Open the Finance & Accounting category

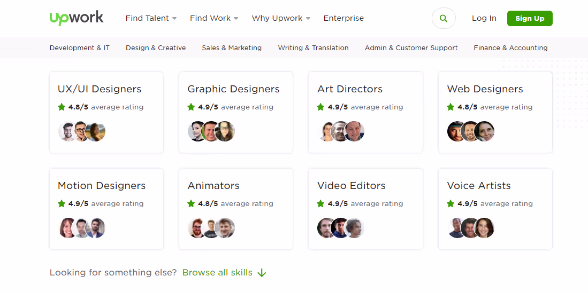tap(510, 48)
